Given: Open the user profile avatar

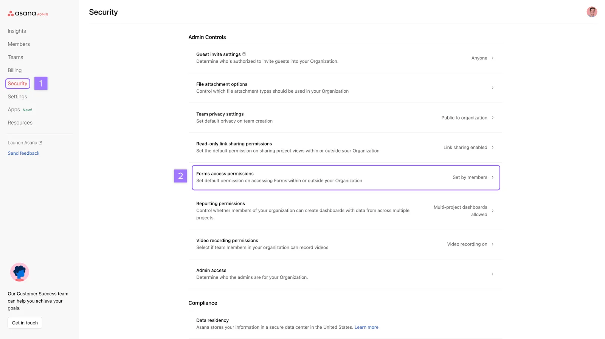Looking at the screenshot, I should tap(592, 12).
